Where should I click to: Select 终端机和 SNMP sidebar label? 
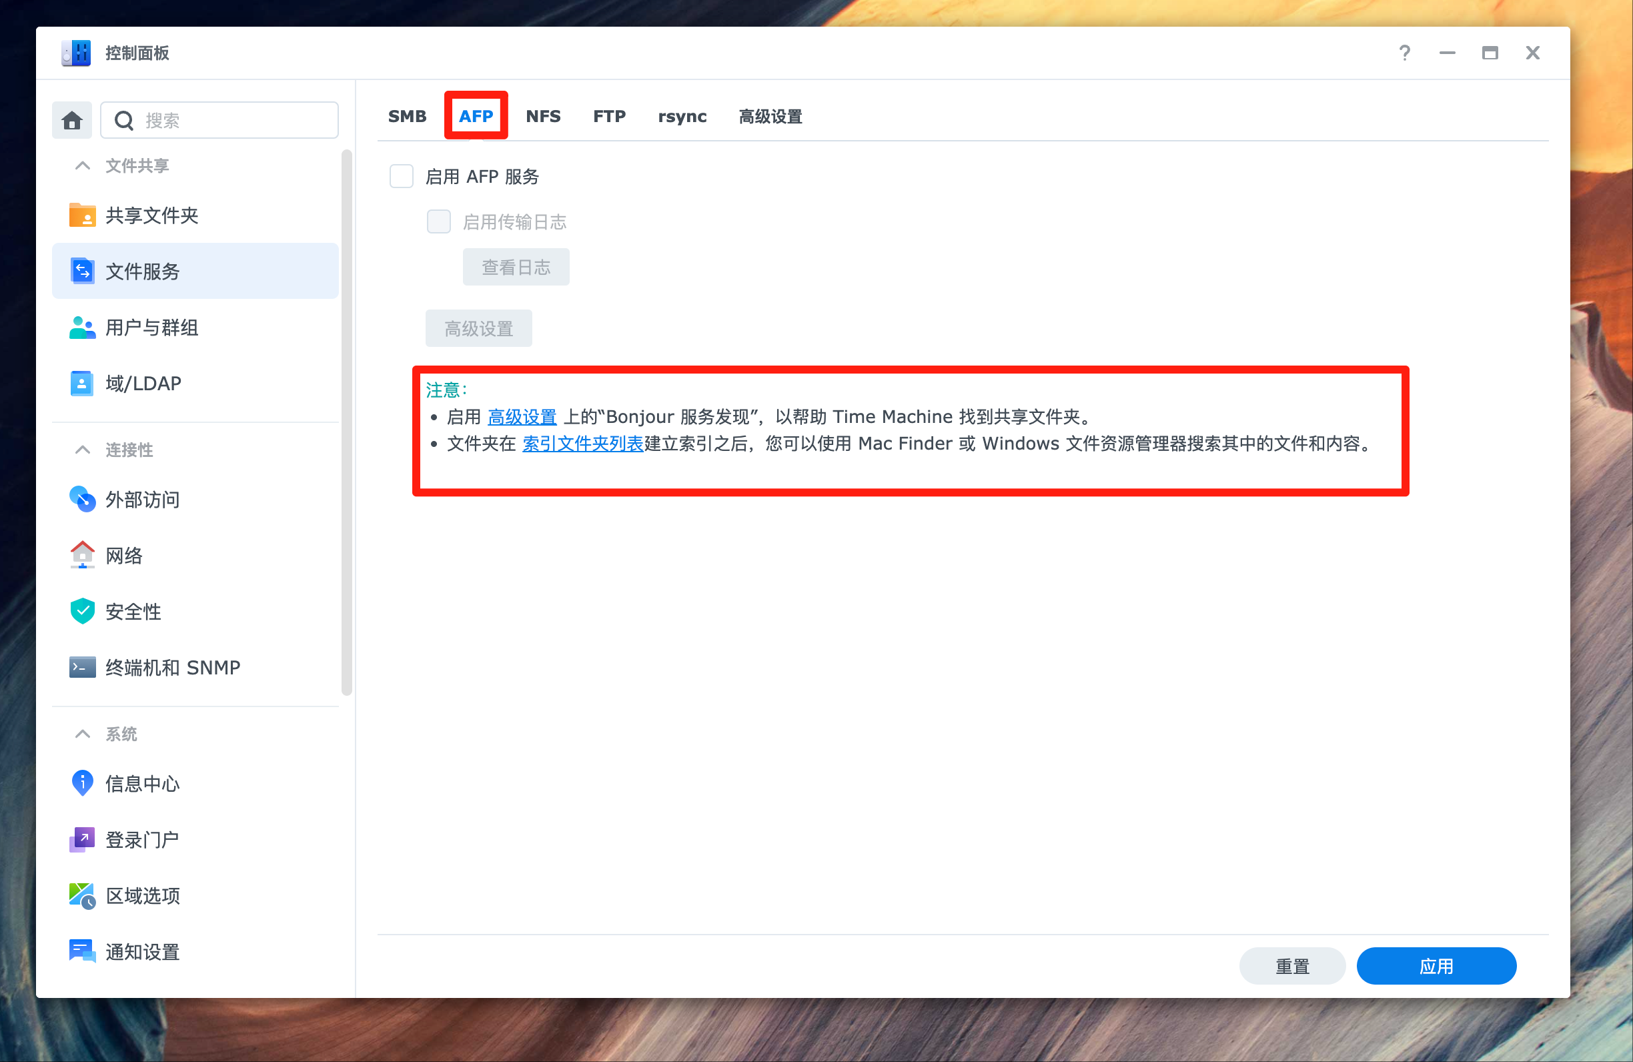point(173,668)
